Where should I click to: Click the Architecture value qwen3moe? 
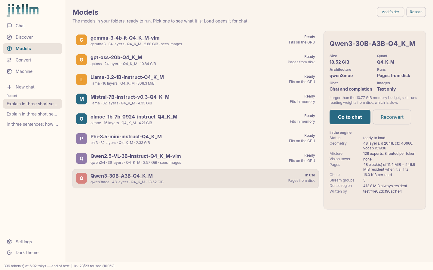point(341,76)
